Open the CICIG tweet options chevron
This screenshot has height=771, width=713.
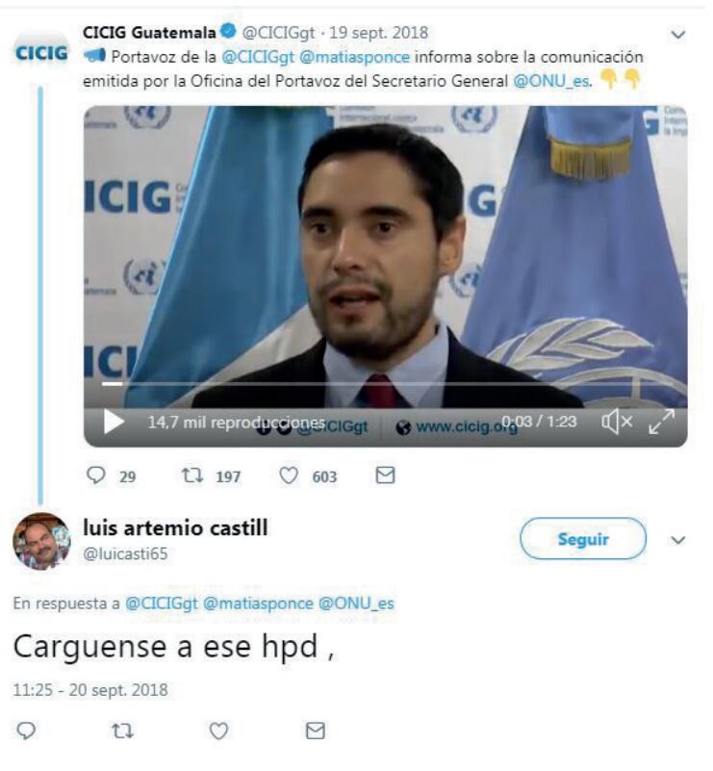pyautogui.click(x=678, y=35)
